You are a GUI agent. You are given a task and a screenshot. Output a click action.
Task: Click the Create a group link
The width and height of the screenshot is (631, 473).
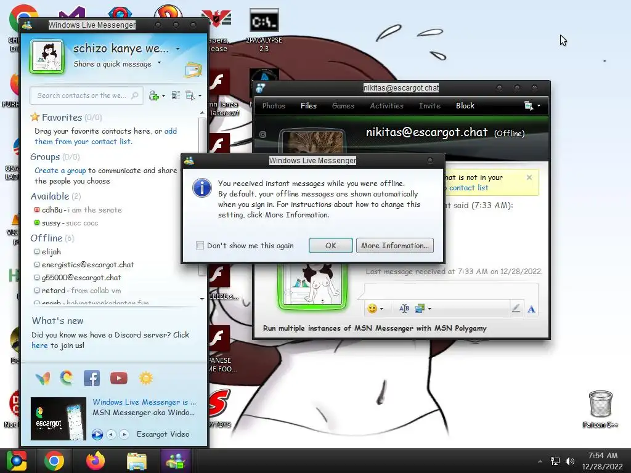[60, 171]
